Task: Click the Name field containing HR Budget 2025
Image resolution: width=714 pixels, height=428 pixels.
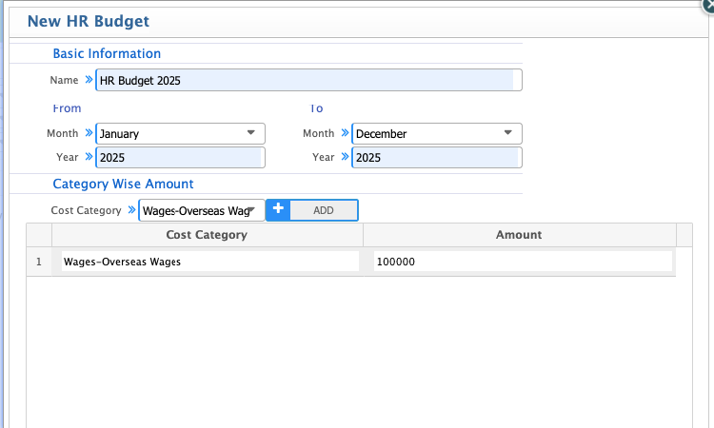Action: point(308,80)
